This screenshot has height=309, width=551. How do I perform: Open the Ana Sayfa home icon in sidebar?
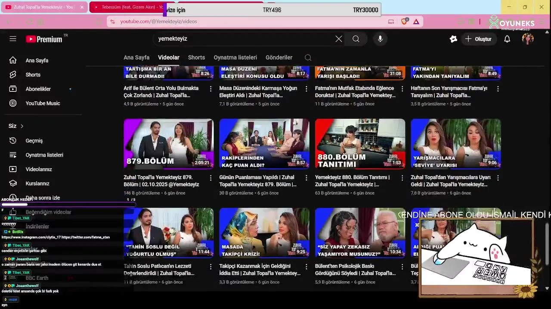pos(13,60)
